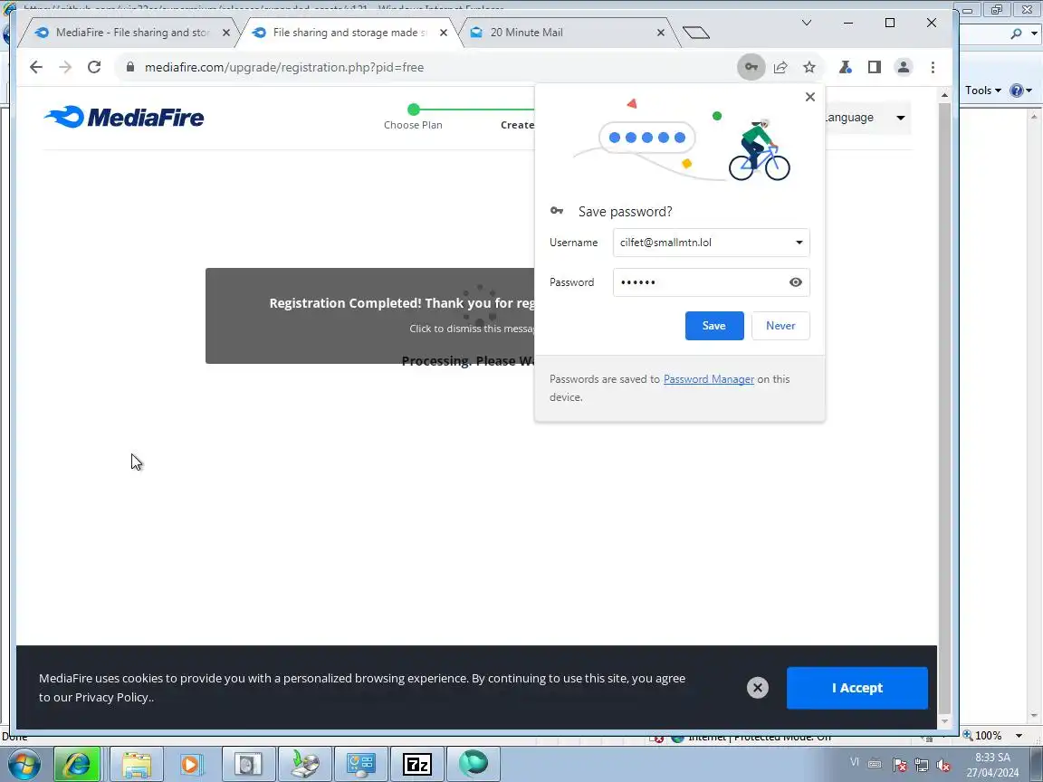Open the browser three-dot menu
The height and width of the screenshot is (782, 1043).
[x=933, y=67]
